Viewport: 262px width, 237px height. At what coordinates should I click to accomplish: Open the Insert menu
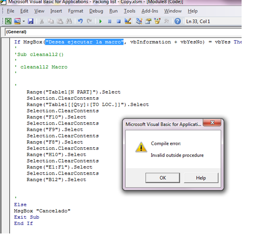(x=56, y=11)
